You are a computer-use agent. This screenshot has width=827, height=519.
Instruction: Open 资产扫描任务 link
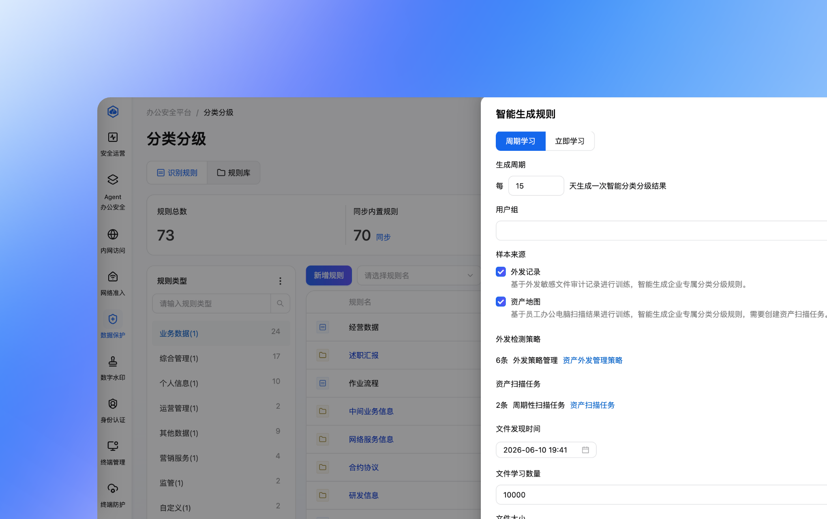(592, 405)
